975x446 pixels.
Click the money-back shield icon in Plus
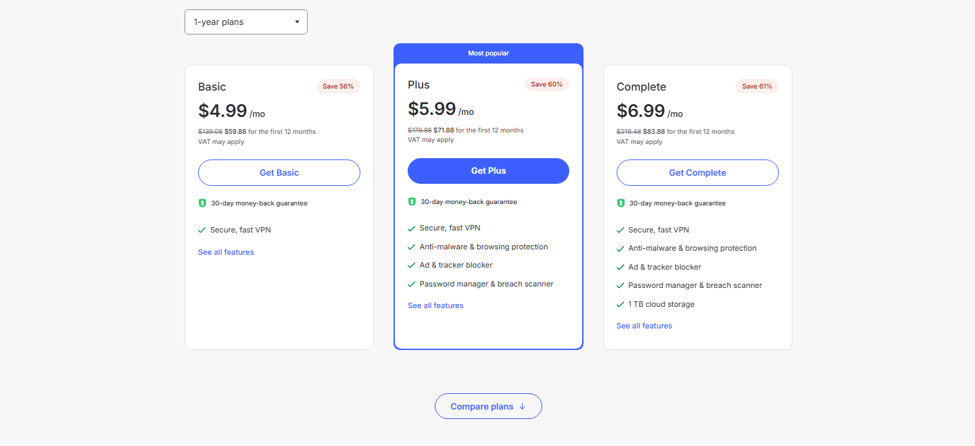[x=412, y=201]
